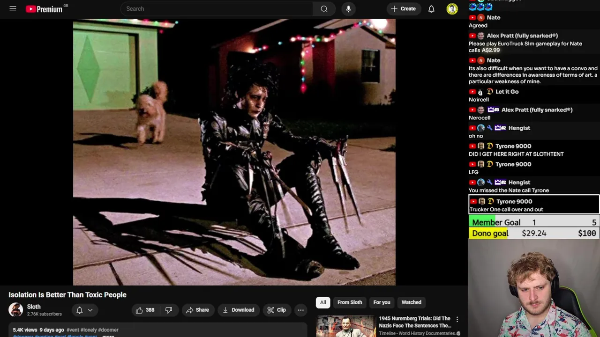This screenshot has height=337, width=600.
Task: Download the video
Action: 238,310
